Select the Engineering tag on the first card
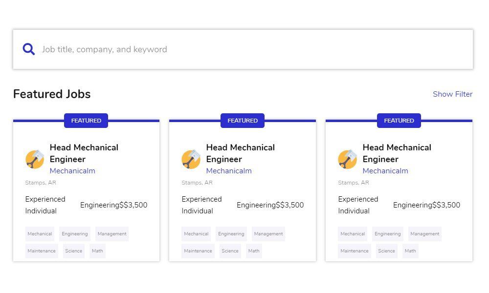Image resolution: width=489 pixels, height=293 pixels. (74, 234)
